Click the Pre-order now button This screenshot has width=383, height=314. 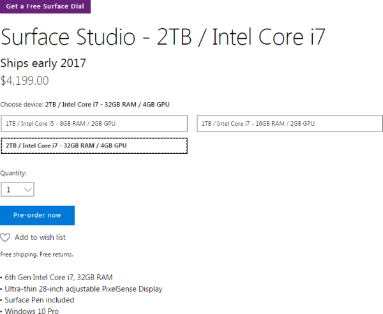(37, 215)
